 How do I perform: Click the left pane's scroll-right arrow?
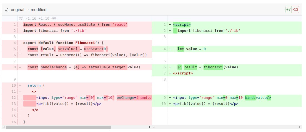point(150,127)
